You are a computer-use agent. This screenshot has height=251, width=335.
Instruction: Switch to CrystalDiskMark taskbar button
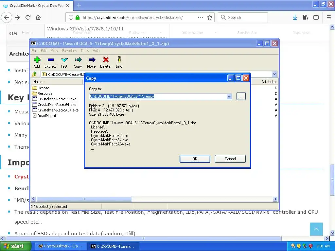61,246
